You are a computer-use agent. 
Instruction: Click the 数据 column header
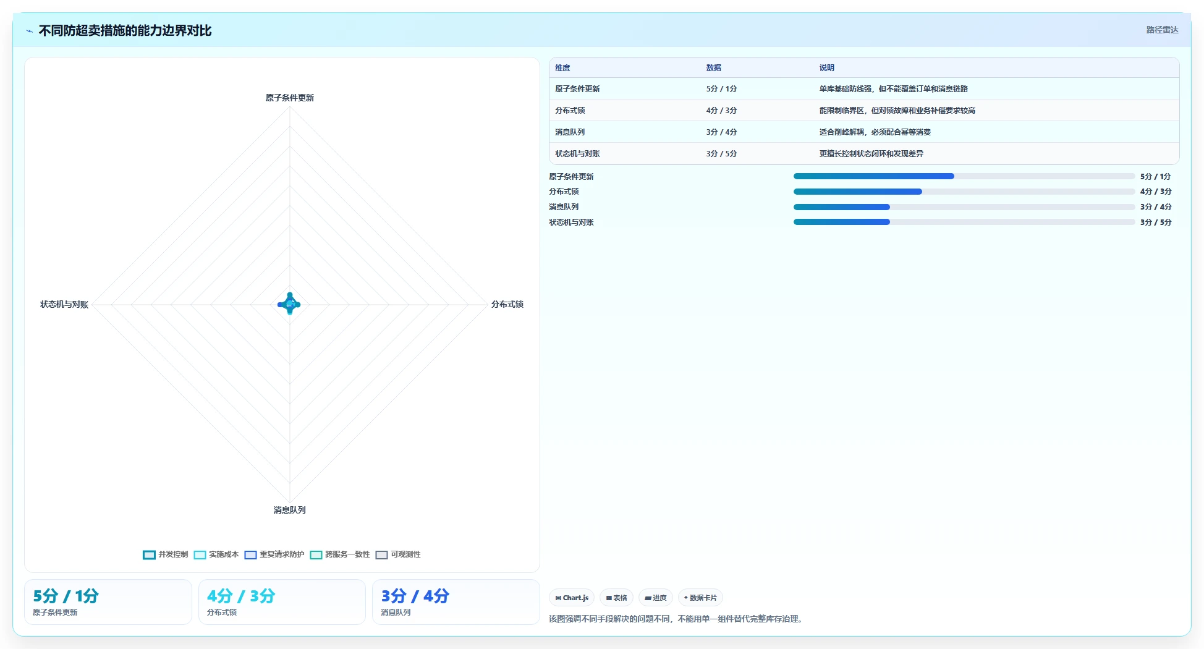pos(714,68)
